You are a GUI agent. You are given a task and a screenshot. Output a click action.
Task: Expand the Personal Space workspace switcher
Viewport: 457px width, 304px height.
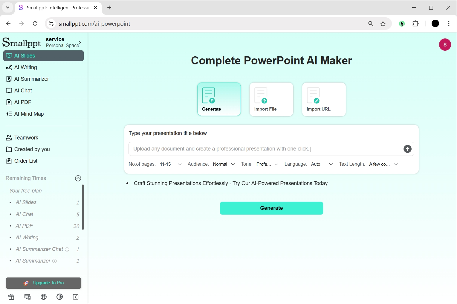pos(80,43)
